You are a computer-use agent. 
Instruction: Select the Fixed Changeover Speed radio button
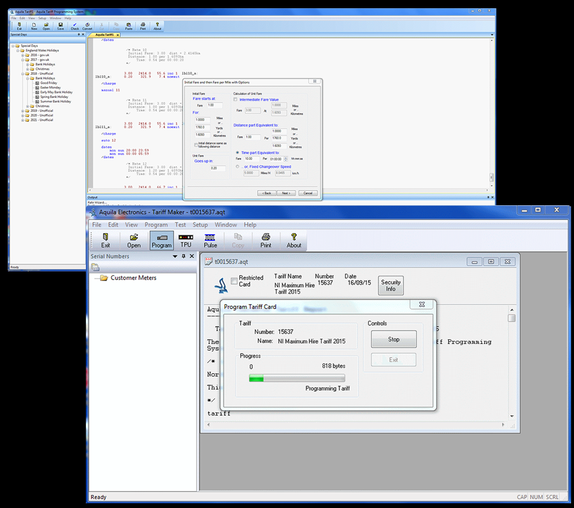[237, 166]
